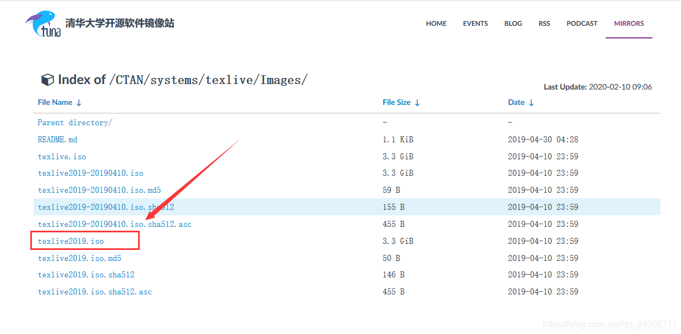Viewport: 681px width, 334px height.
Task: Open the PODCAST navigation item
Action: click(582, 24)
